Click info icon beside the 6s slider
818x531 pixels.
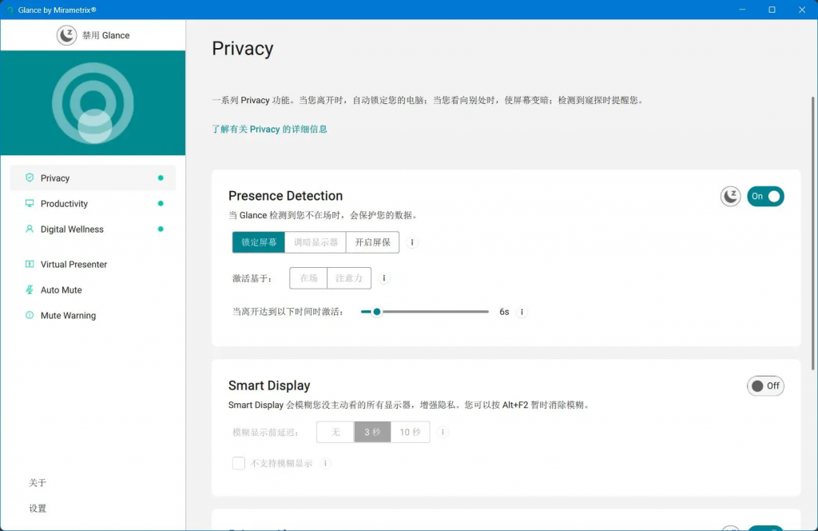click(522, 312)
